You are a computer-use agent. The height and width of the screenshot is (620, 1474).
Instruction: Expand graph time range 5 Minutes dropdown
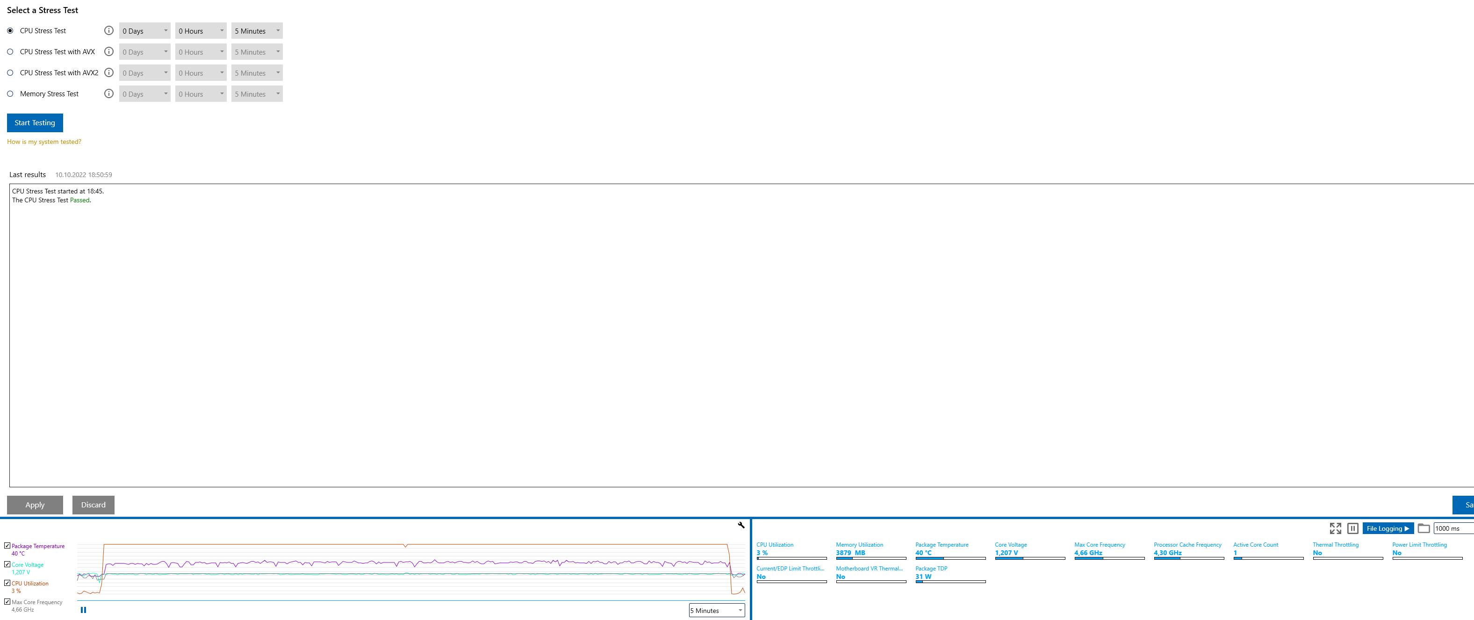(716, 610)
